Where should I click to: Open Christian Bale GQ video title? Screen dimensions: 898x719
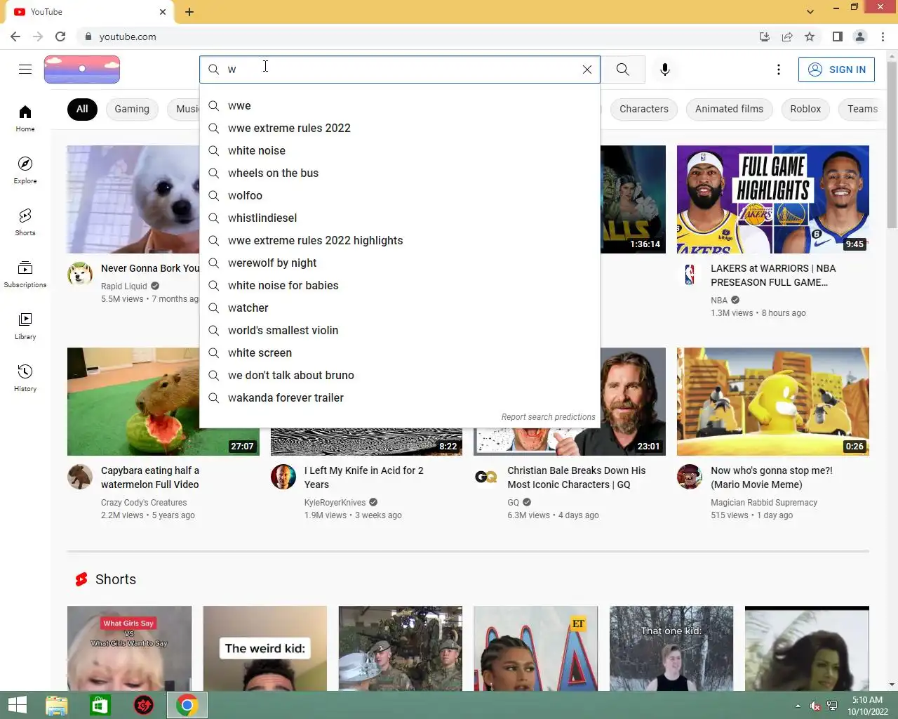577,477
